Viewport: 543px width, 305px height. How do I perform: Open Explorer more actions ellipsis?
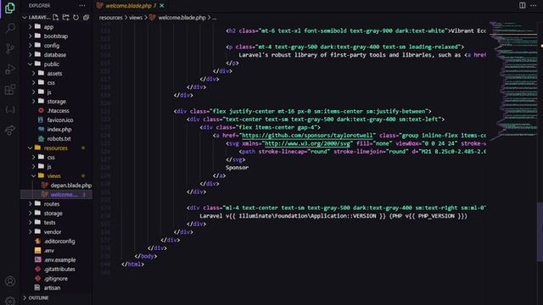pos(82,6)
